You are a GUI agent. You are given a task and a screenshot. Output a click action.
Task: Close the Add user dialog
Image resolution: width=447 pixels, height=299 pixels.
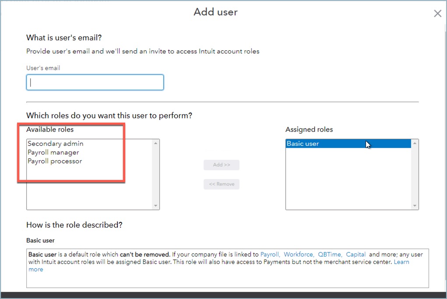click(x=437, y=13)
